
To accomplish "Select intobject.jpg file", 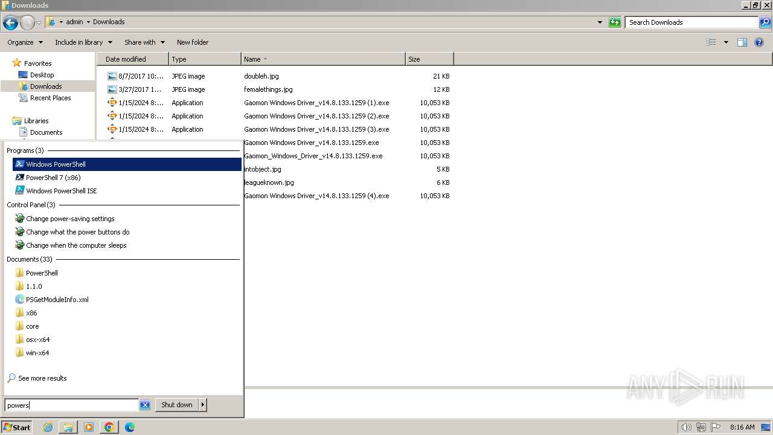I will tap(263, 169).
